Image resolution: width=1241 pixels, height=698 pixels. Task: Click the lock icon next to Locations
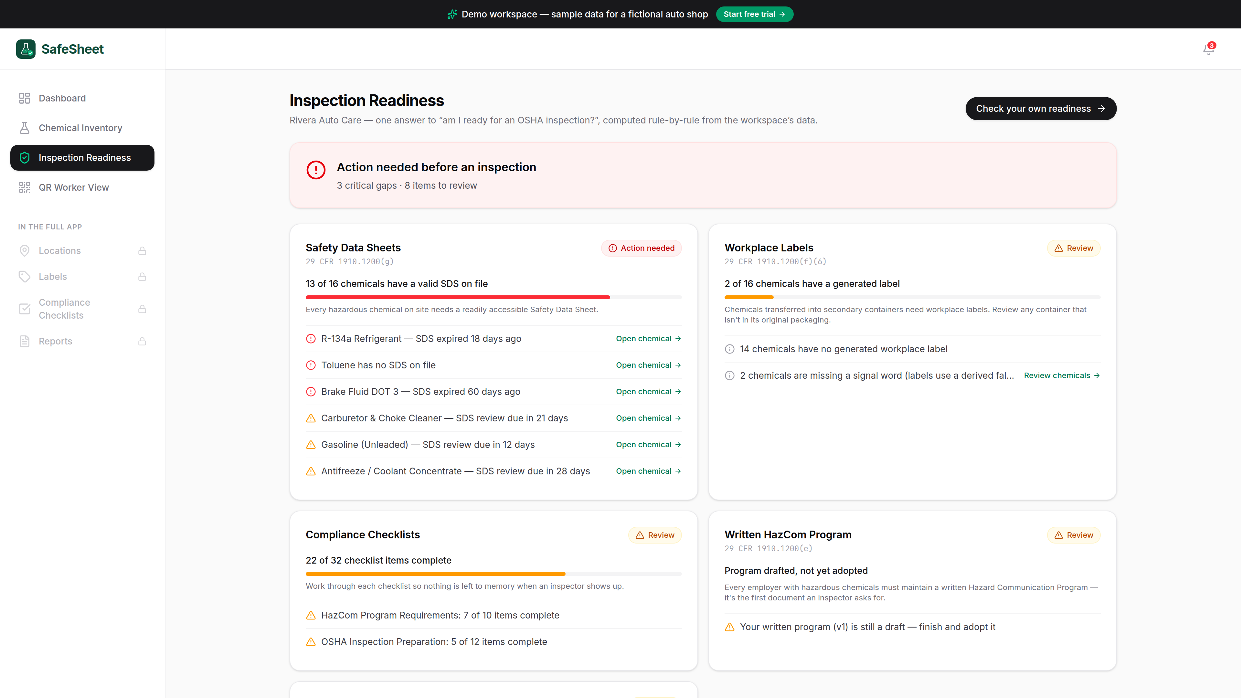point(142,251)
